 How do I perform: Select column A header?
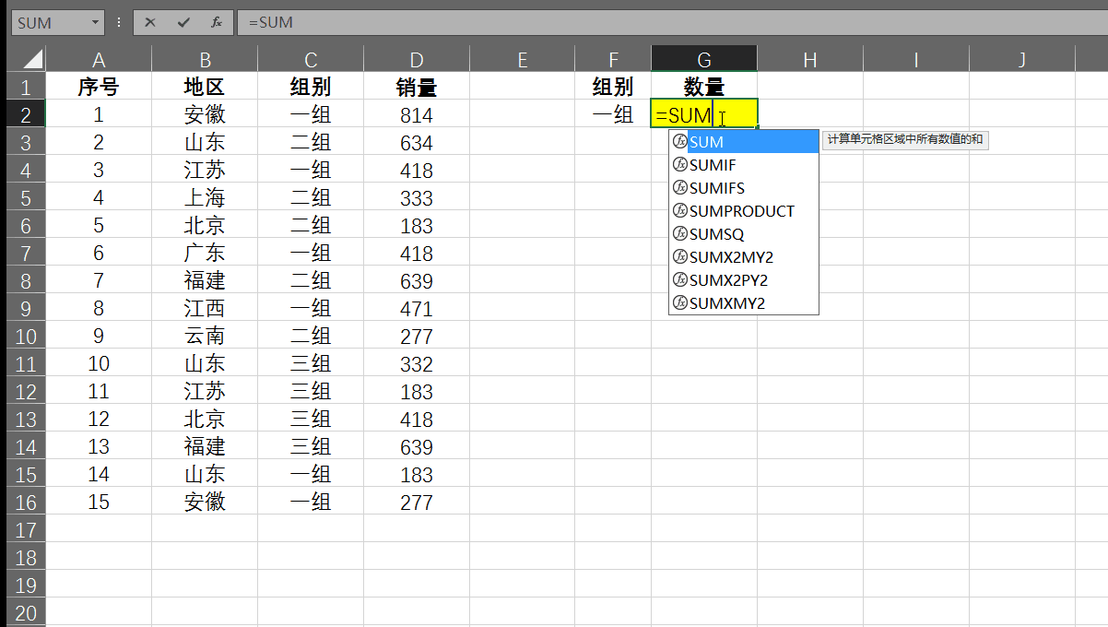coord(99,60)
